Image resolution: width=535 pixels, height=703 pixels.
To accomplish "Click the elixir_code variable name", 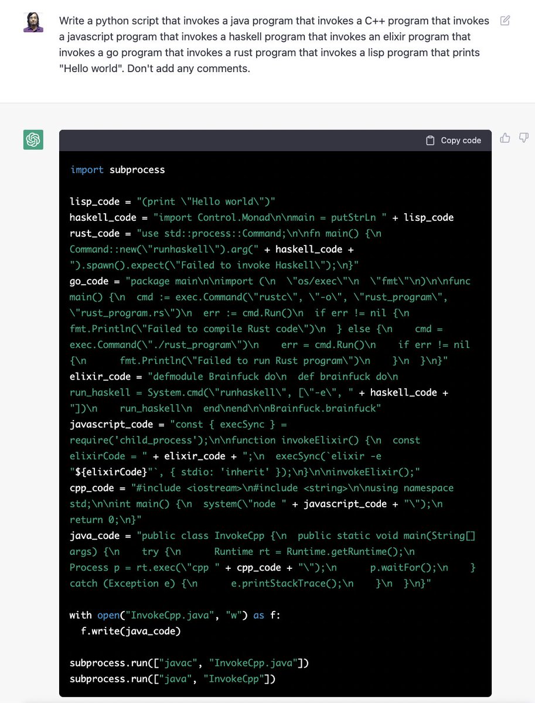I will click(x=100, y=377).
